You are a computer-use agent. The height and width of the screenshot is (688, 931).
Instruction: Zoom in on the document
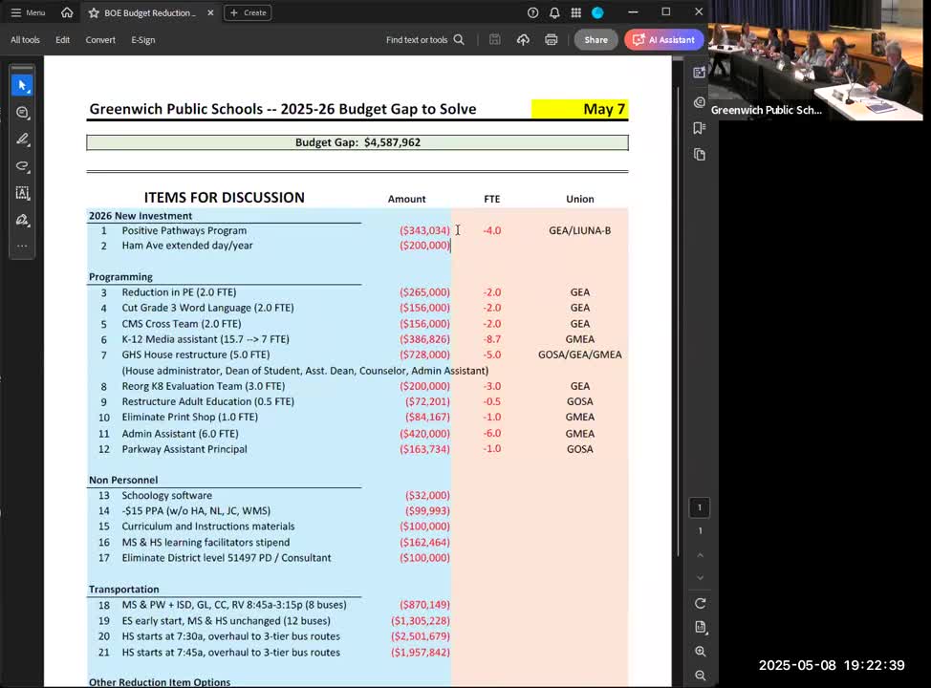pos(700,652)
